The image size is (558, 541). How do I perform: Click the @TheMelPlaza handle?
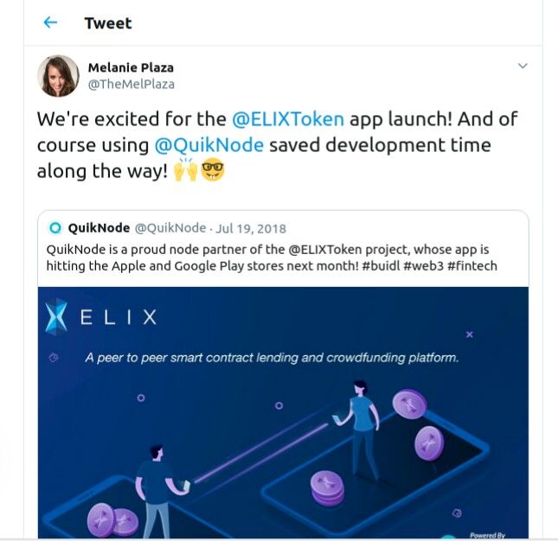click(131, 84)
